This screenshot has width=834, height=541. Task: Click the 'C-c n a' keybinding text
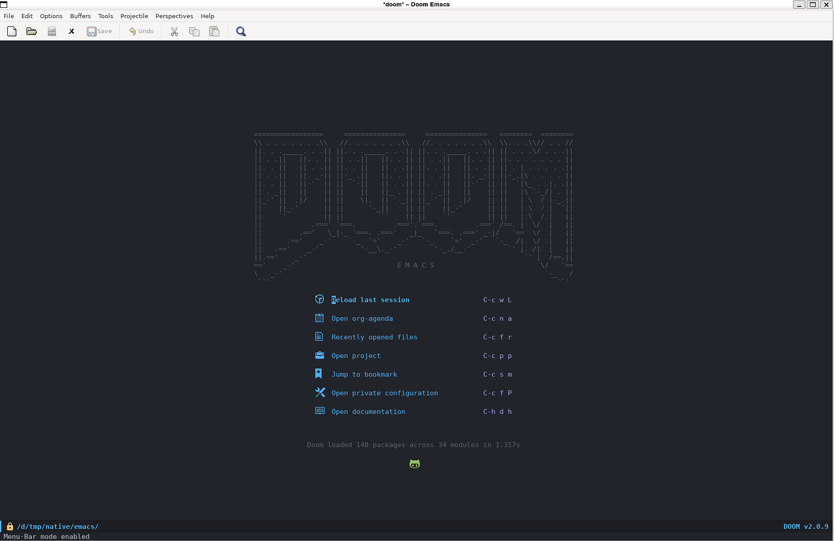tap(497, 319)
